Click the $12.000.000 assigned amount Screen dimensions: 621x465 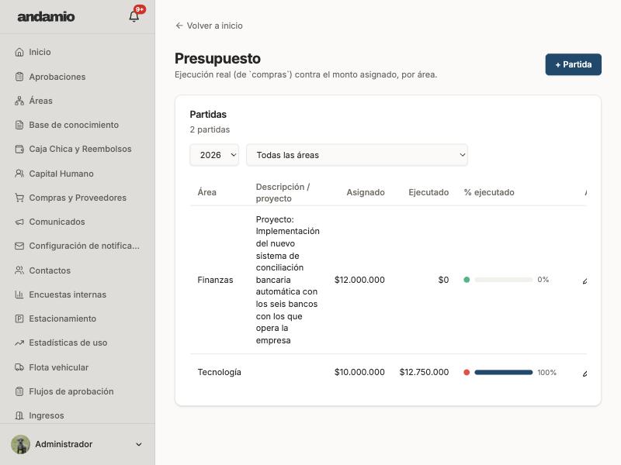pos(359,280)
